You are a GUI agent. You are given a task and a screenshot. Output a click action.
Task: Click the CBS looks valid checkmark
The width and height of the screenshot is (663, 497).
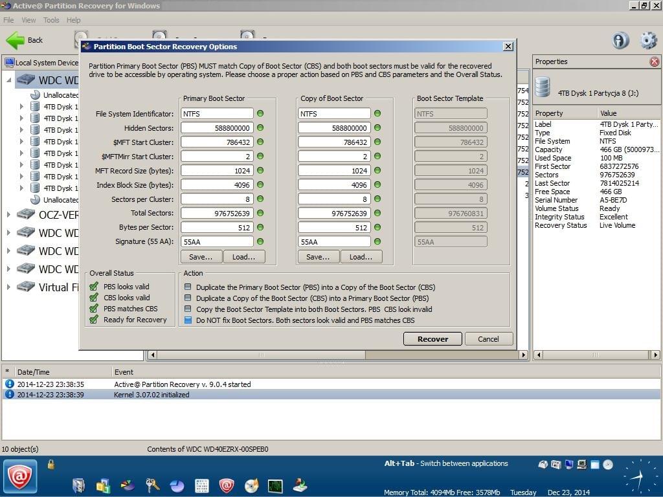(94, 297)
